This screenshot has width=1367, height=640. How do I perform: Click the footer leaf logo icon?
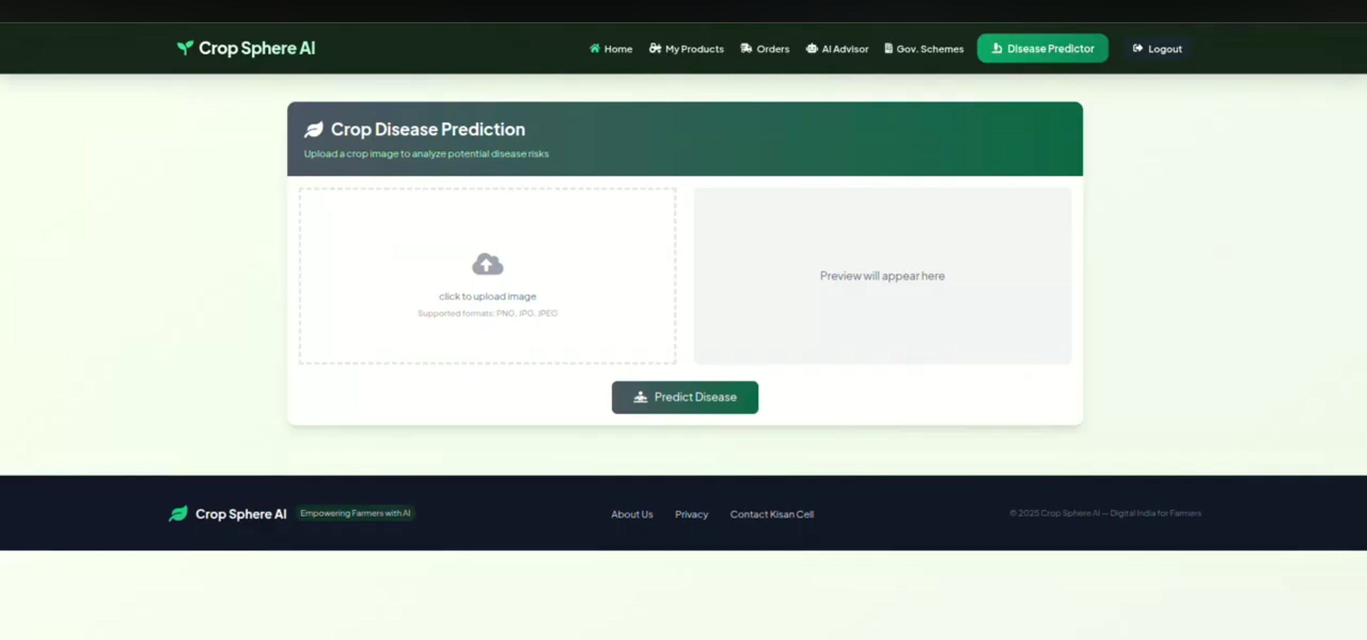178,513
